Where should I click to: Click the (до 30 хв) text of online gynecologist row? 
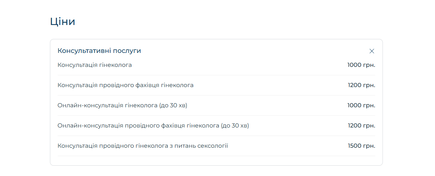tap(173, 106)
